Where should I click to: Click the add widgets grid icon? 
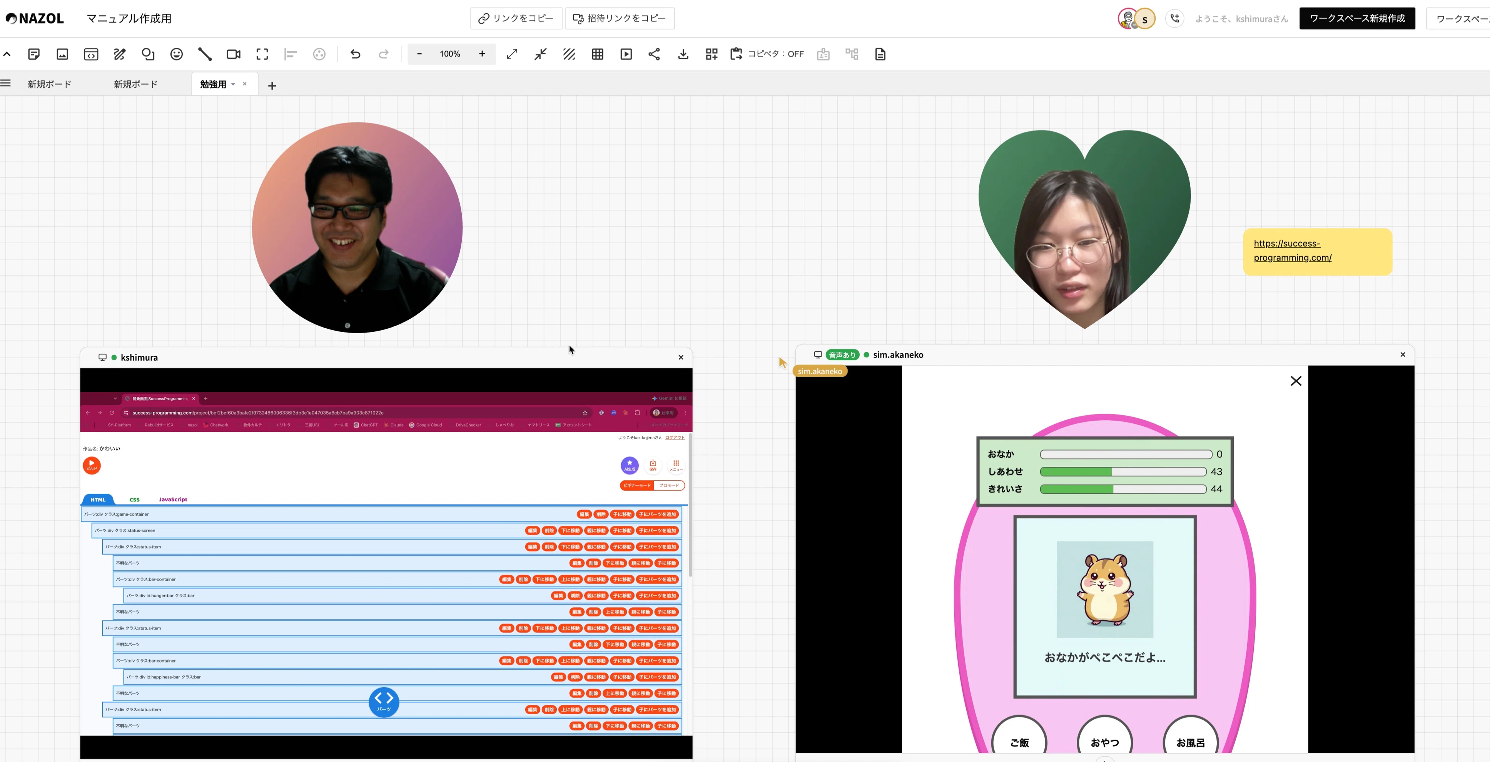[x=712, y=54]
